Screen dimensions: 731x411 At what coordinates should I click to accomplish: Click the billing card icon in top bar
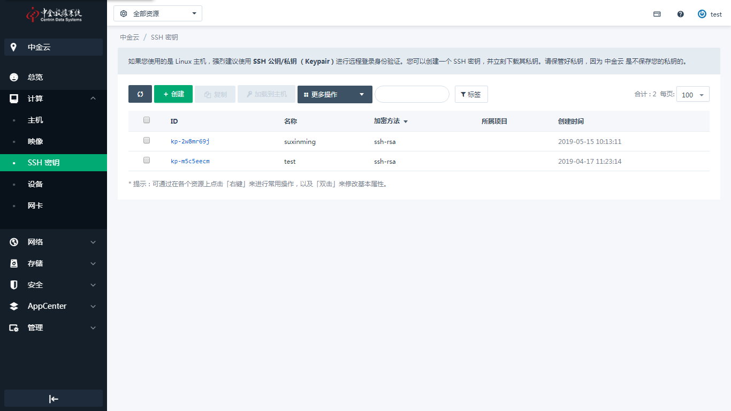[657, 14]
